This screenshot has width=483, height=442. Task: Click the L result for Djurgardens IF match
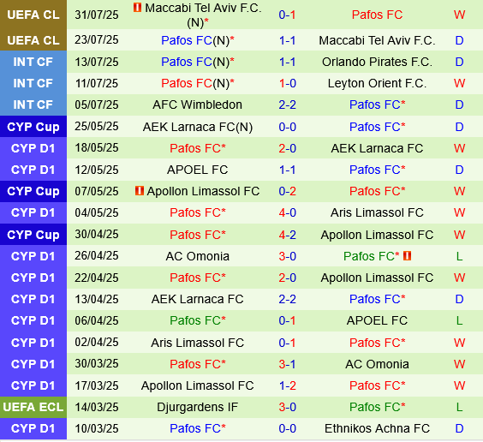(459, 407)
